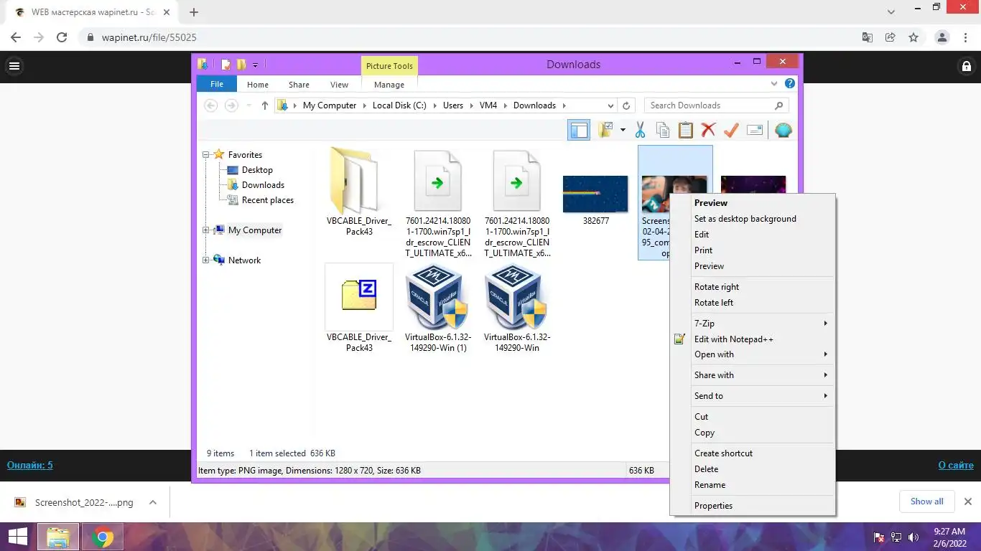This screenshot has height=551, width=981.
Task: Switch to the Home ribbon tab
Action: point(258,85)
